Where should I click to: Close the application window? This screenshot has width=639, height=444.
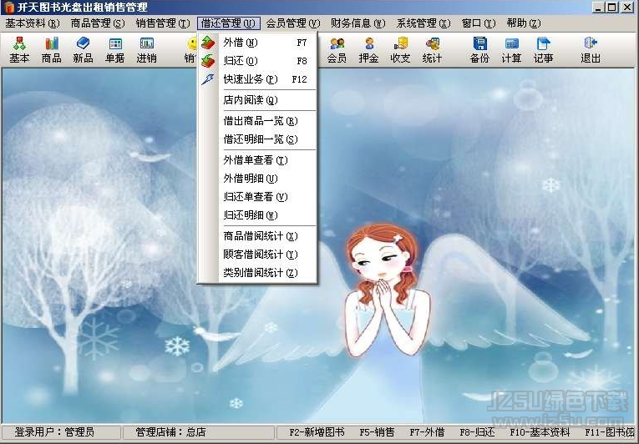point(627,8)
